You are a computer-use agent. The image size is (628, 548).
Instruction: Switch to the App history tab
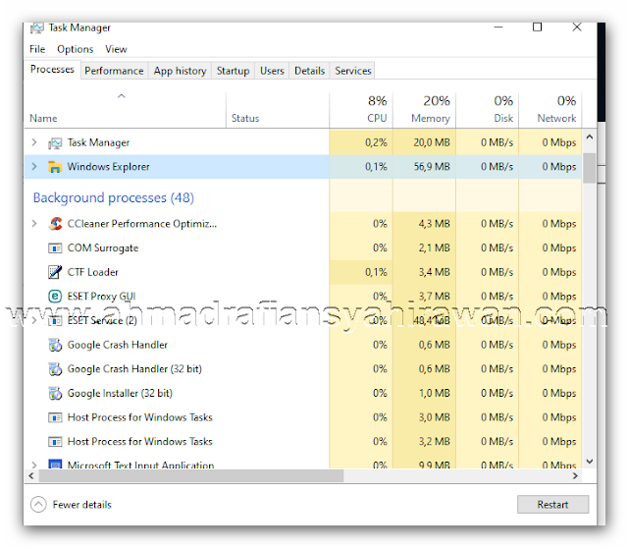(180, 71)
